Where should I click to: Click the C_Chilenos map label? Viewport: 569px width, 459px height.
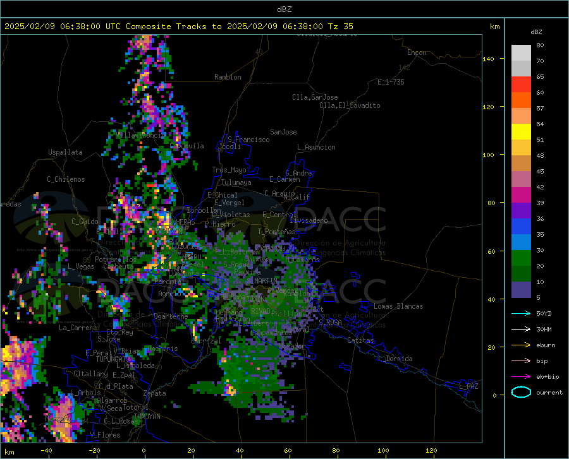coord(66,179)
